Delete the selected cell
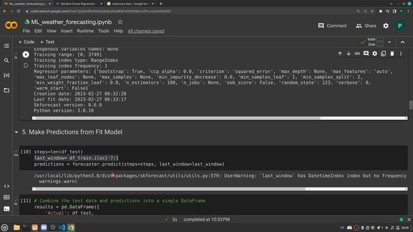413x232 pixels. 392,53
